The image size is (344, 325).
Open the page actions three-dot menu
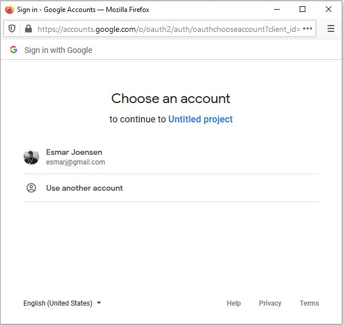point(308,28)
